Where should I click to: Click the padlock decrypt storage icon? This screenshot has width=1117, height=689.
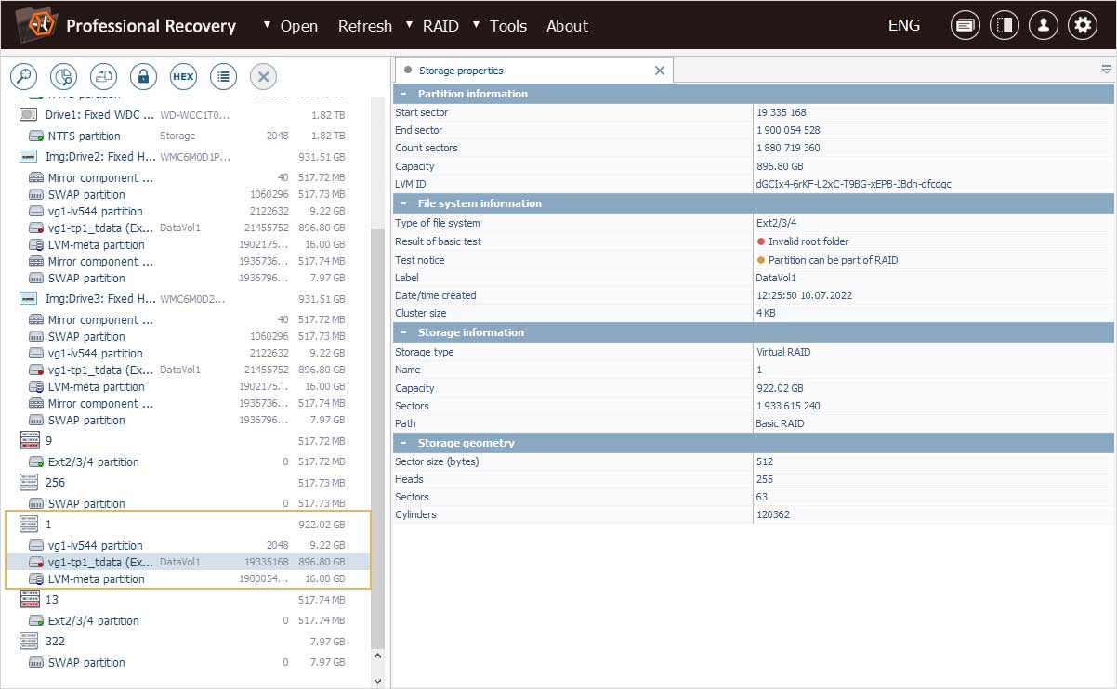click(143, 76)
